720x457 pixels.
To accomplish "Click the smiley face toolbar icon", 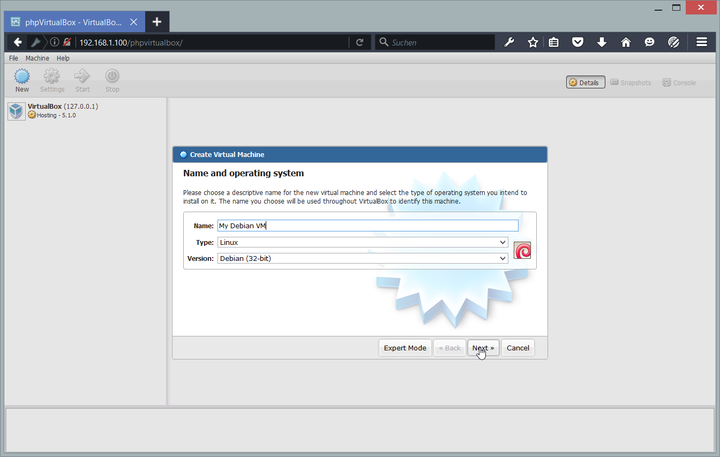I will click(650, 42).
